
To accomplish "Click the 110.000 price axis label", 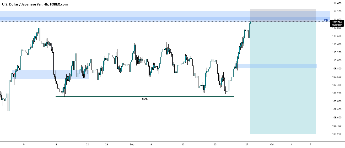I will [x=337, y=61].
